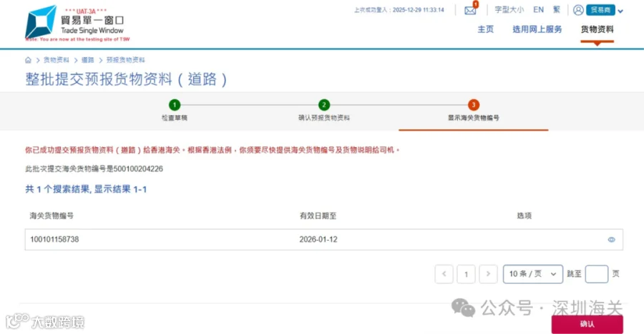The height and width of the screenshot is (334, 644).
Task: Open the 10条/页 page size dropdown
Action: click(x=532, y=274)
